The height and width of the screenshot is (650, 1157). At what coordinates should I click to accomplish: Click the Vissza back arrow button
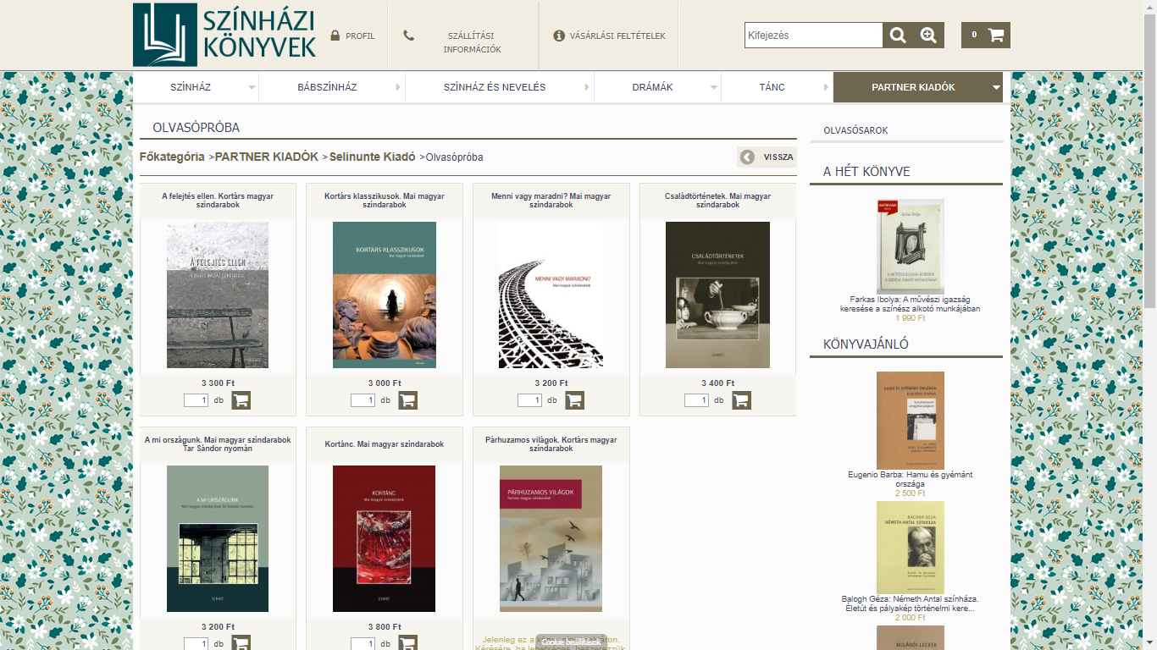tap(767, 157)
